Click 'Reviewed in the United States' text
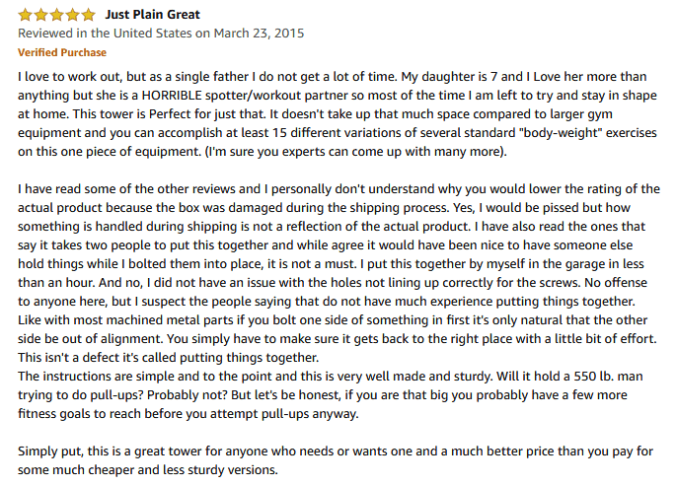Image resolution: width=676 pixels, height=486 pixels. tap(105, 34)
